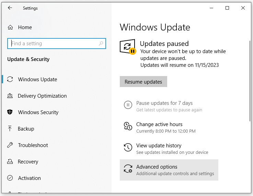Click the Delivery Optimization icon
253x196 pixels.
(10, 96)
